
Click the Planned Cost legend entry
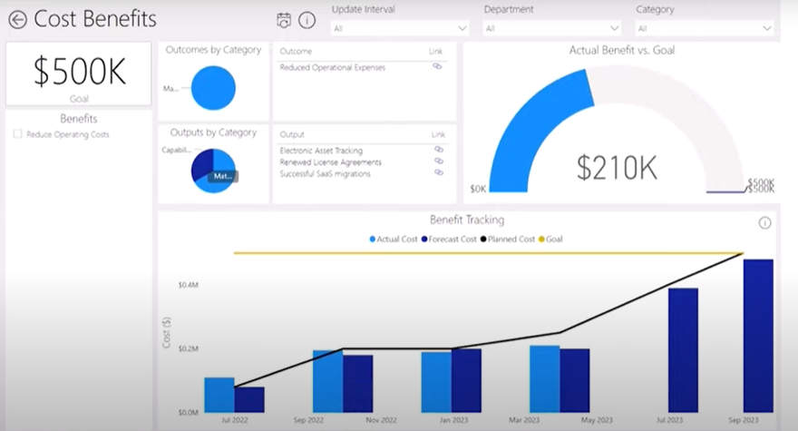(x=512, y=239)
